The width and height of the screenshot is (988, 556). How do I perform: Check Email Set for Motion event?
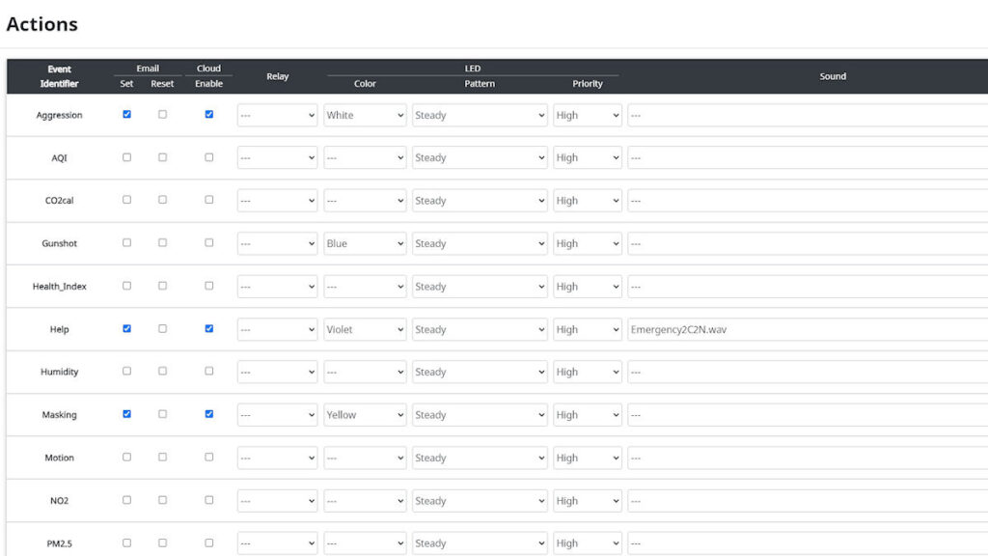click(x=126, y=458)
